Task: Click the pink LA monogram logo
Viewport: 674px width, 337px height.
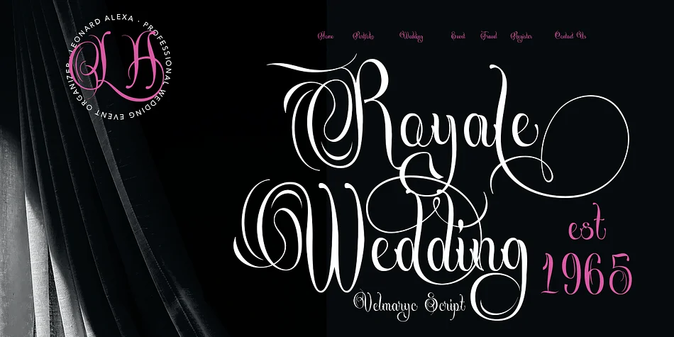Action: point(118,65)
